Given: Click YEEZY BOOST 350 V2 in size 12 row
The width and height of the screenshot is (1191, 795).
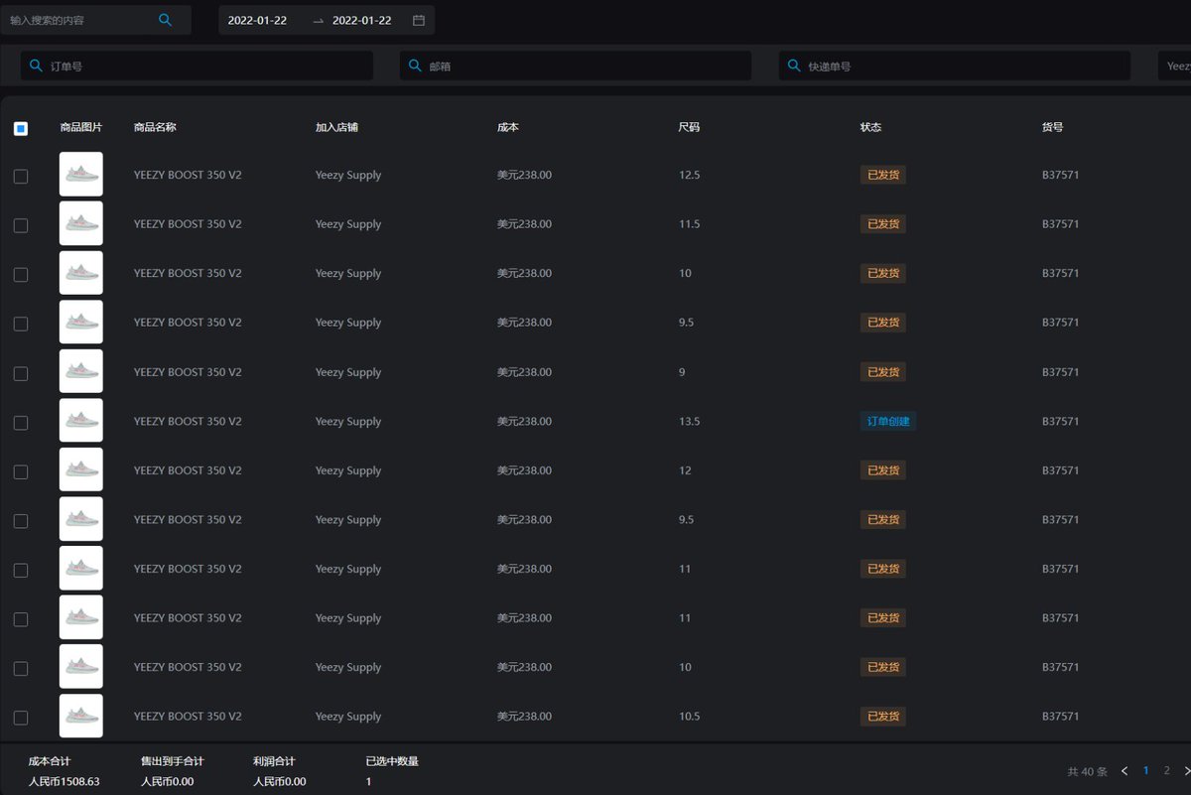Looking at the screenshot, I should coord(188,470).
